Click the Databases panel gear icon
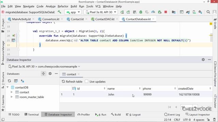Viewport: 218px width, 122px height. coord(50,74)
